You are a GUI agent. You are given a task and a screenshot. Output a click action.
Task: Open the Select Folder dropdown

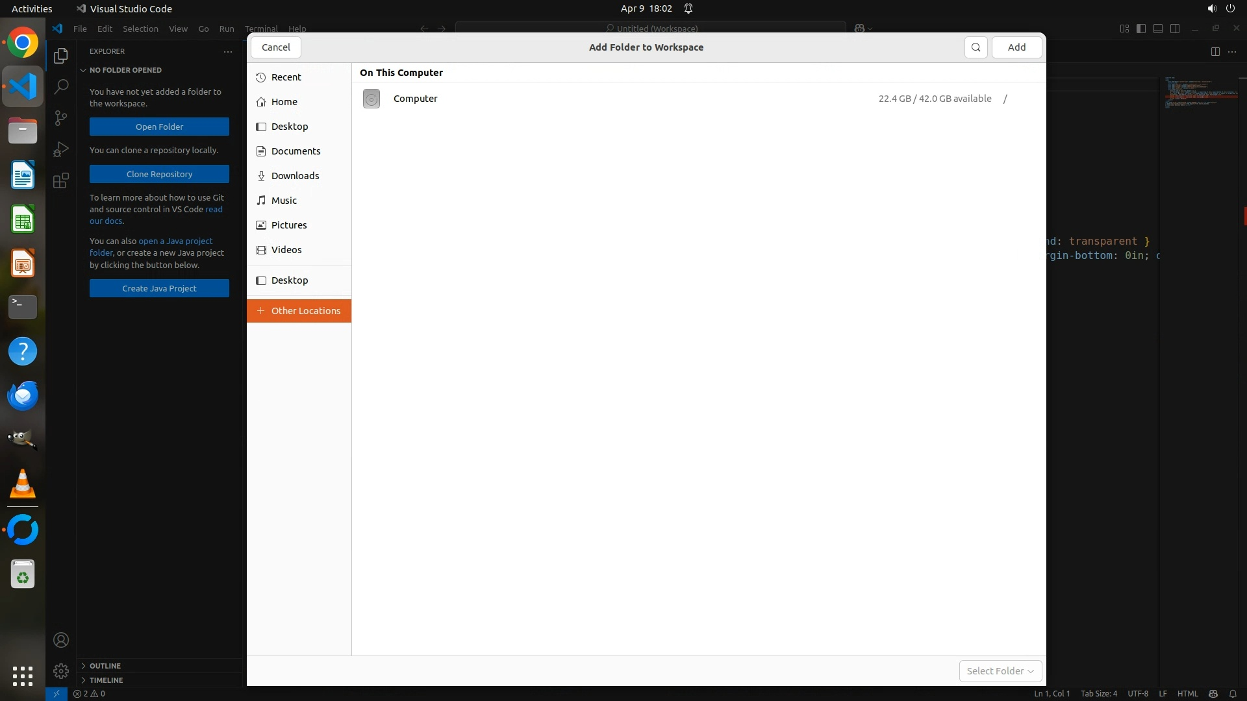1000,671
